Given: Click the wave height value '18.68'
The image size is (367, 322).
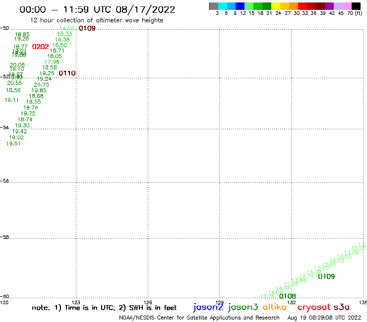Looking at the screenshot, I should point(36,96).
